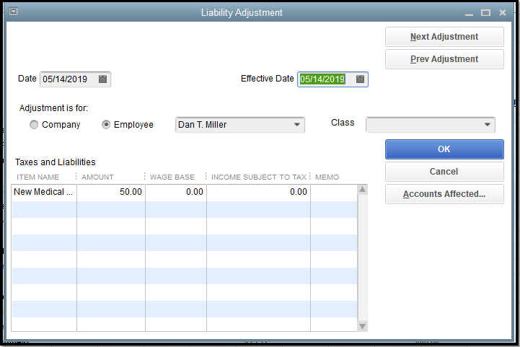Open the Effective Date calendar icon

(x=360, y=79)
